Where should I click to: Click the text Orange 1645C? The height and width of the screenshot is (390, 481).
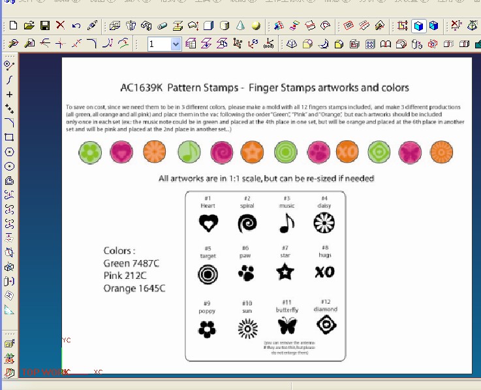(x=134, y=288)
